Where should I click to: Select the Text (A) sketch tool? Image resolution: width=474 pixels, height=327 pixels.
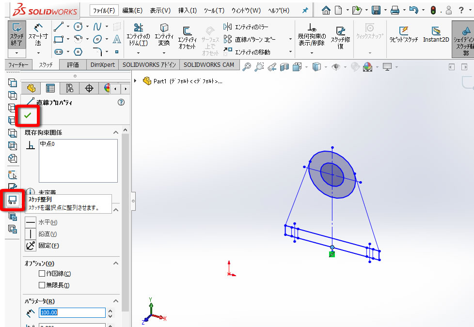117,39
